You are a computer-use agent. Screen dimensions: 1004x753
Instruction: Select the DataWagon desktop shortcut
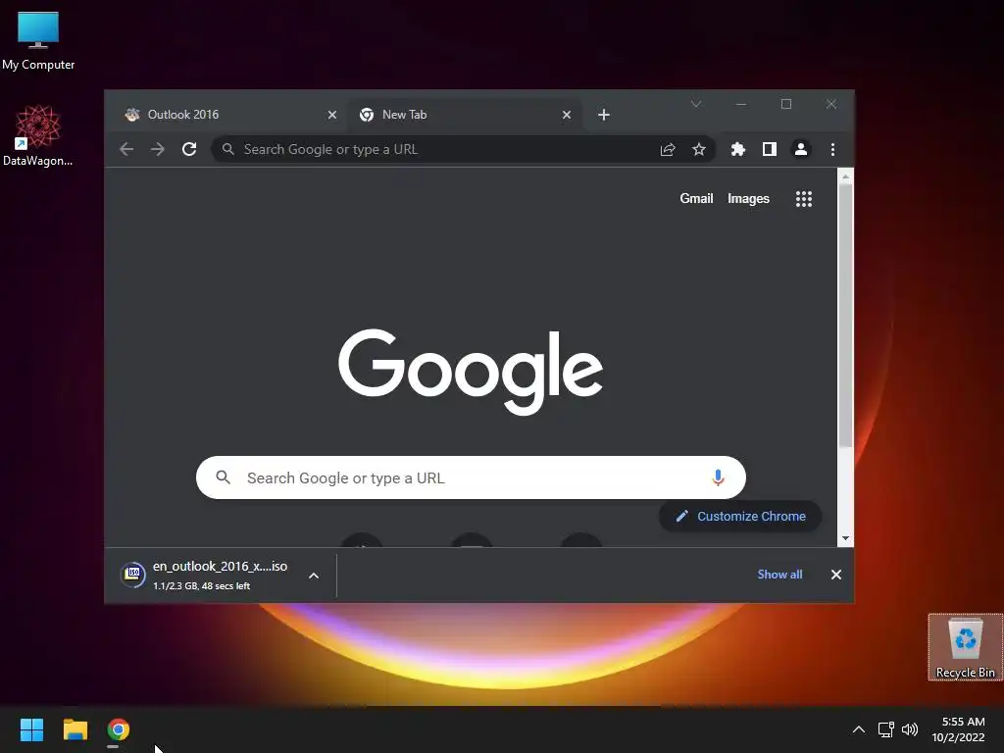(38, 135)
